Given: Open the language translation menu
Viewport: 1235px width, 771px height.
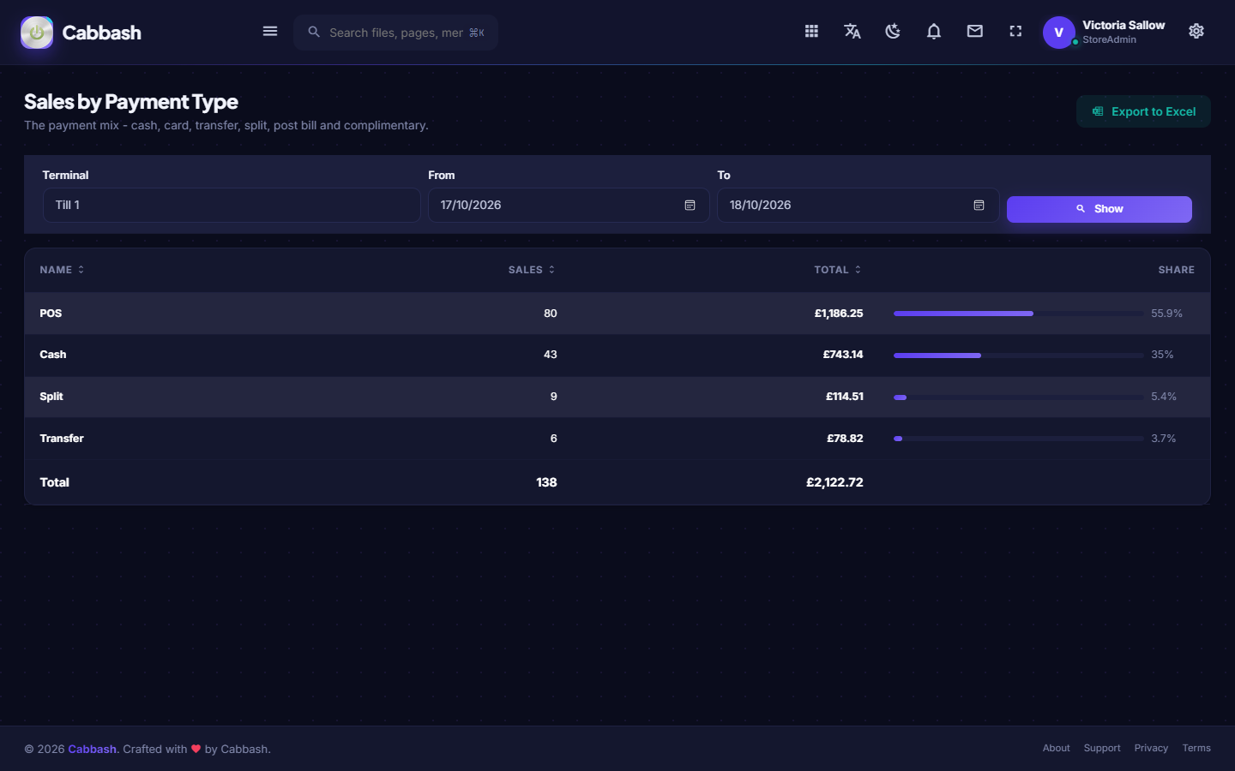Looking at the screenshot, I should (x=852, y=32).
